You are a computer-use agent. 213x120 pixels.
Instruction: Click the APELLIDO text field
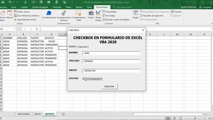tap(111, 61)
